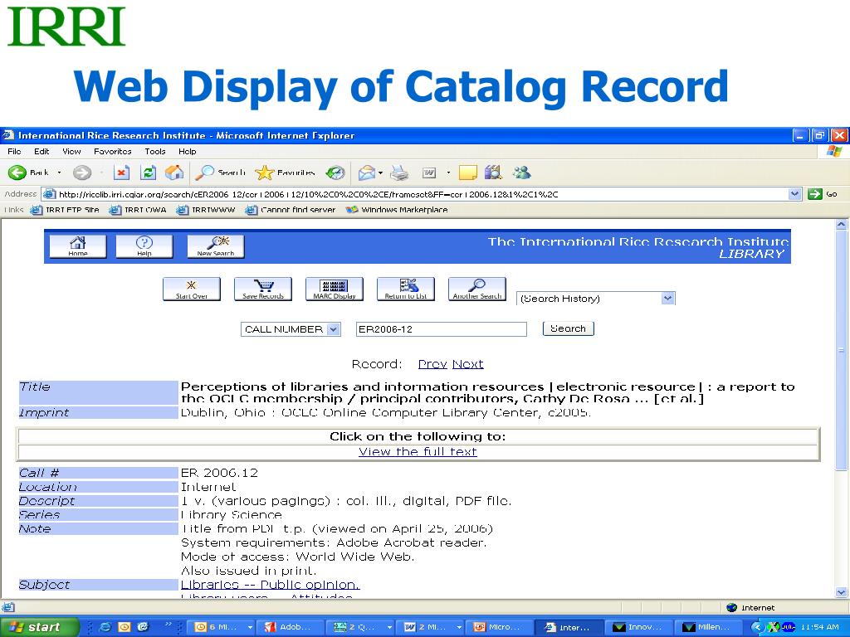Open the CALL NUMBER search type dropdown
This screenshot has height=637, width=850.
(x=291, y=328)
